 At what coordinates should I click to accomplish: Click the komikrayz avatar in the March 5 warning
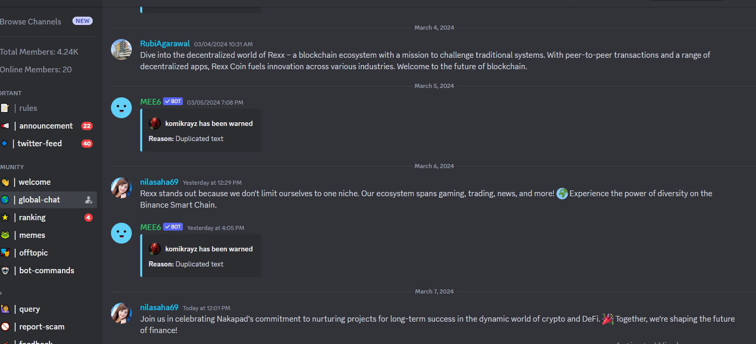point(155,123)
